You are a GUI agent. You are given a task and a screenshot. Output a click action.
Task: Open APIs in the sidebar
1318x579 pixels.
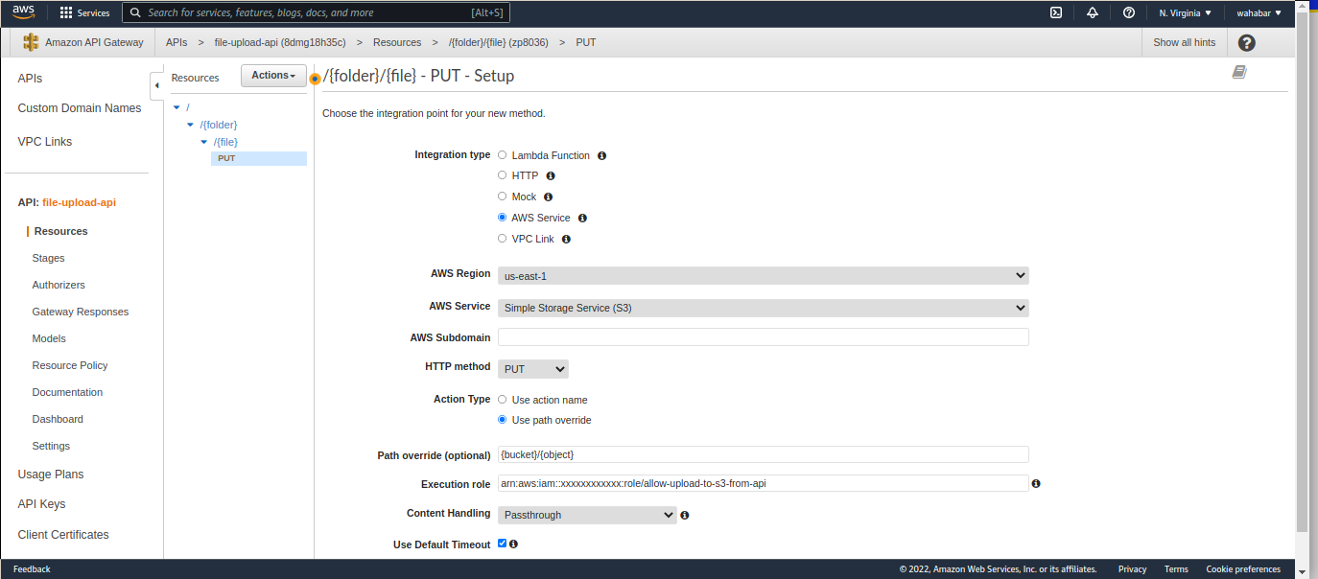[x=30, y=79]
